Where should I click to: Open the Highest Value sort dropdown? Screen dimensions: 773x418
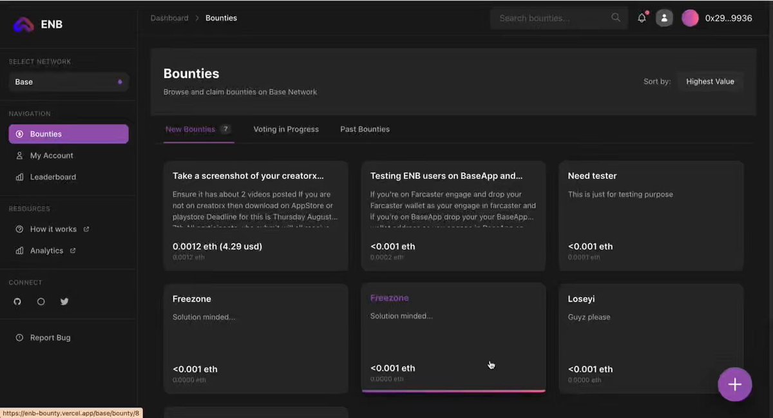pos(710,82)
